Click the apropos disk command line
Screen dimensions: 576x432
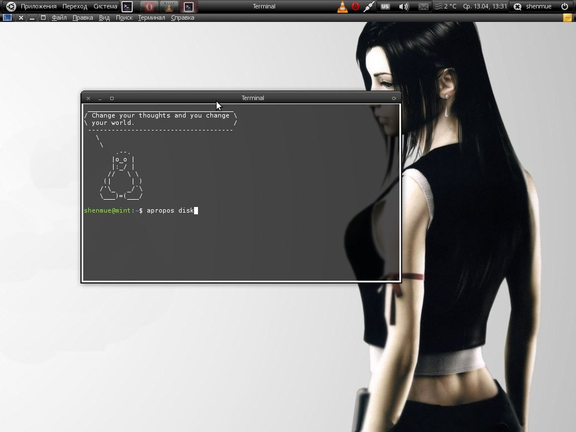point(170,210)
